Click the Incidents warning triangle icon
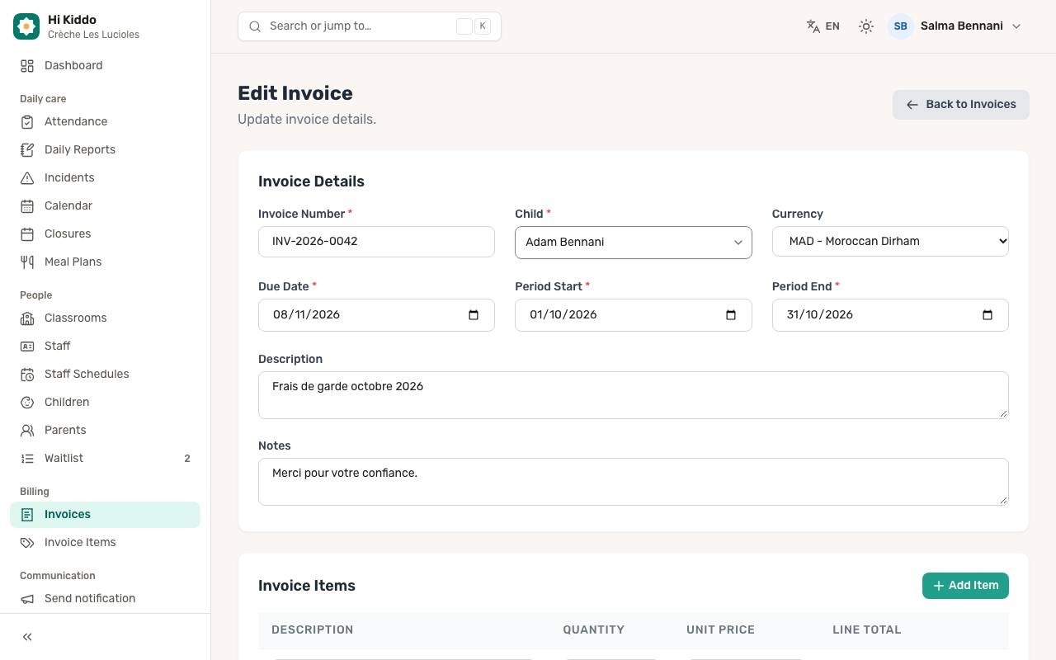This screenshot has width=1056, height=660. point(27,177)
